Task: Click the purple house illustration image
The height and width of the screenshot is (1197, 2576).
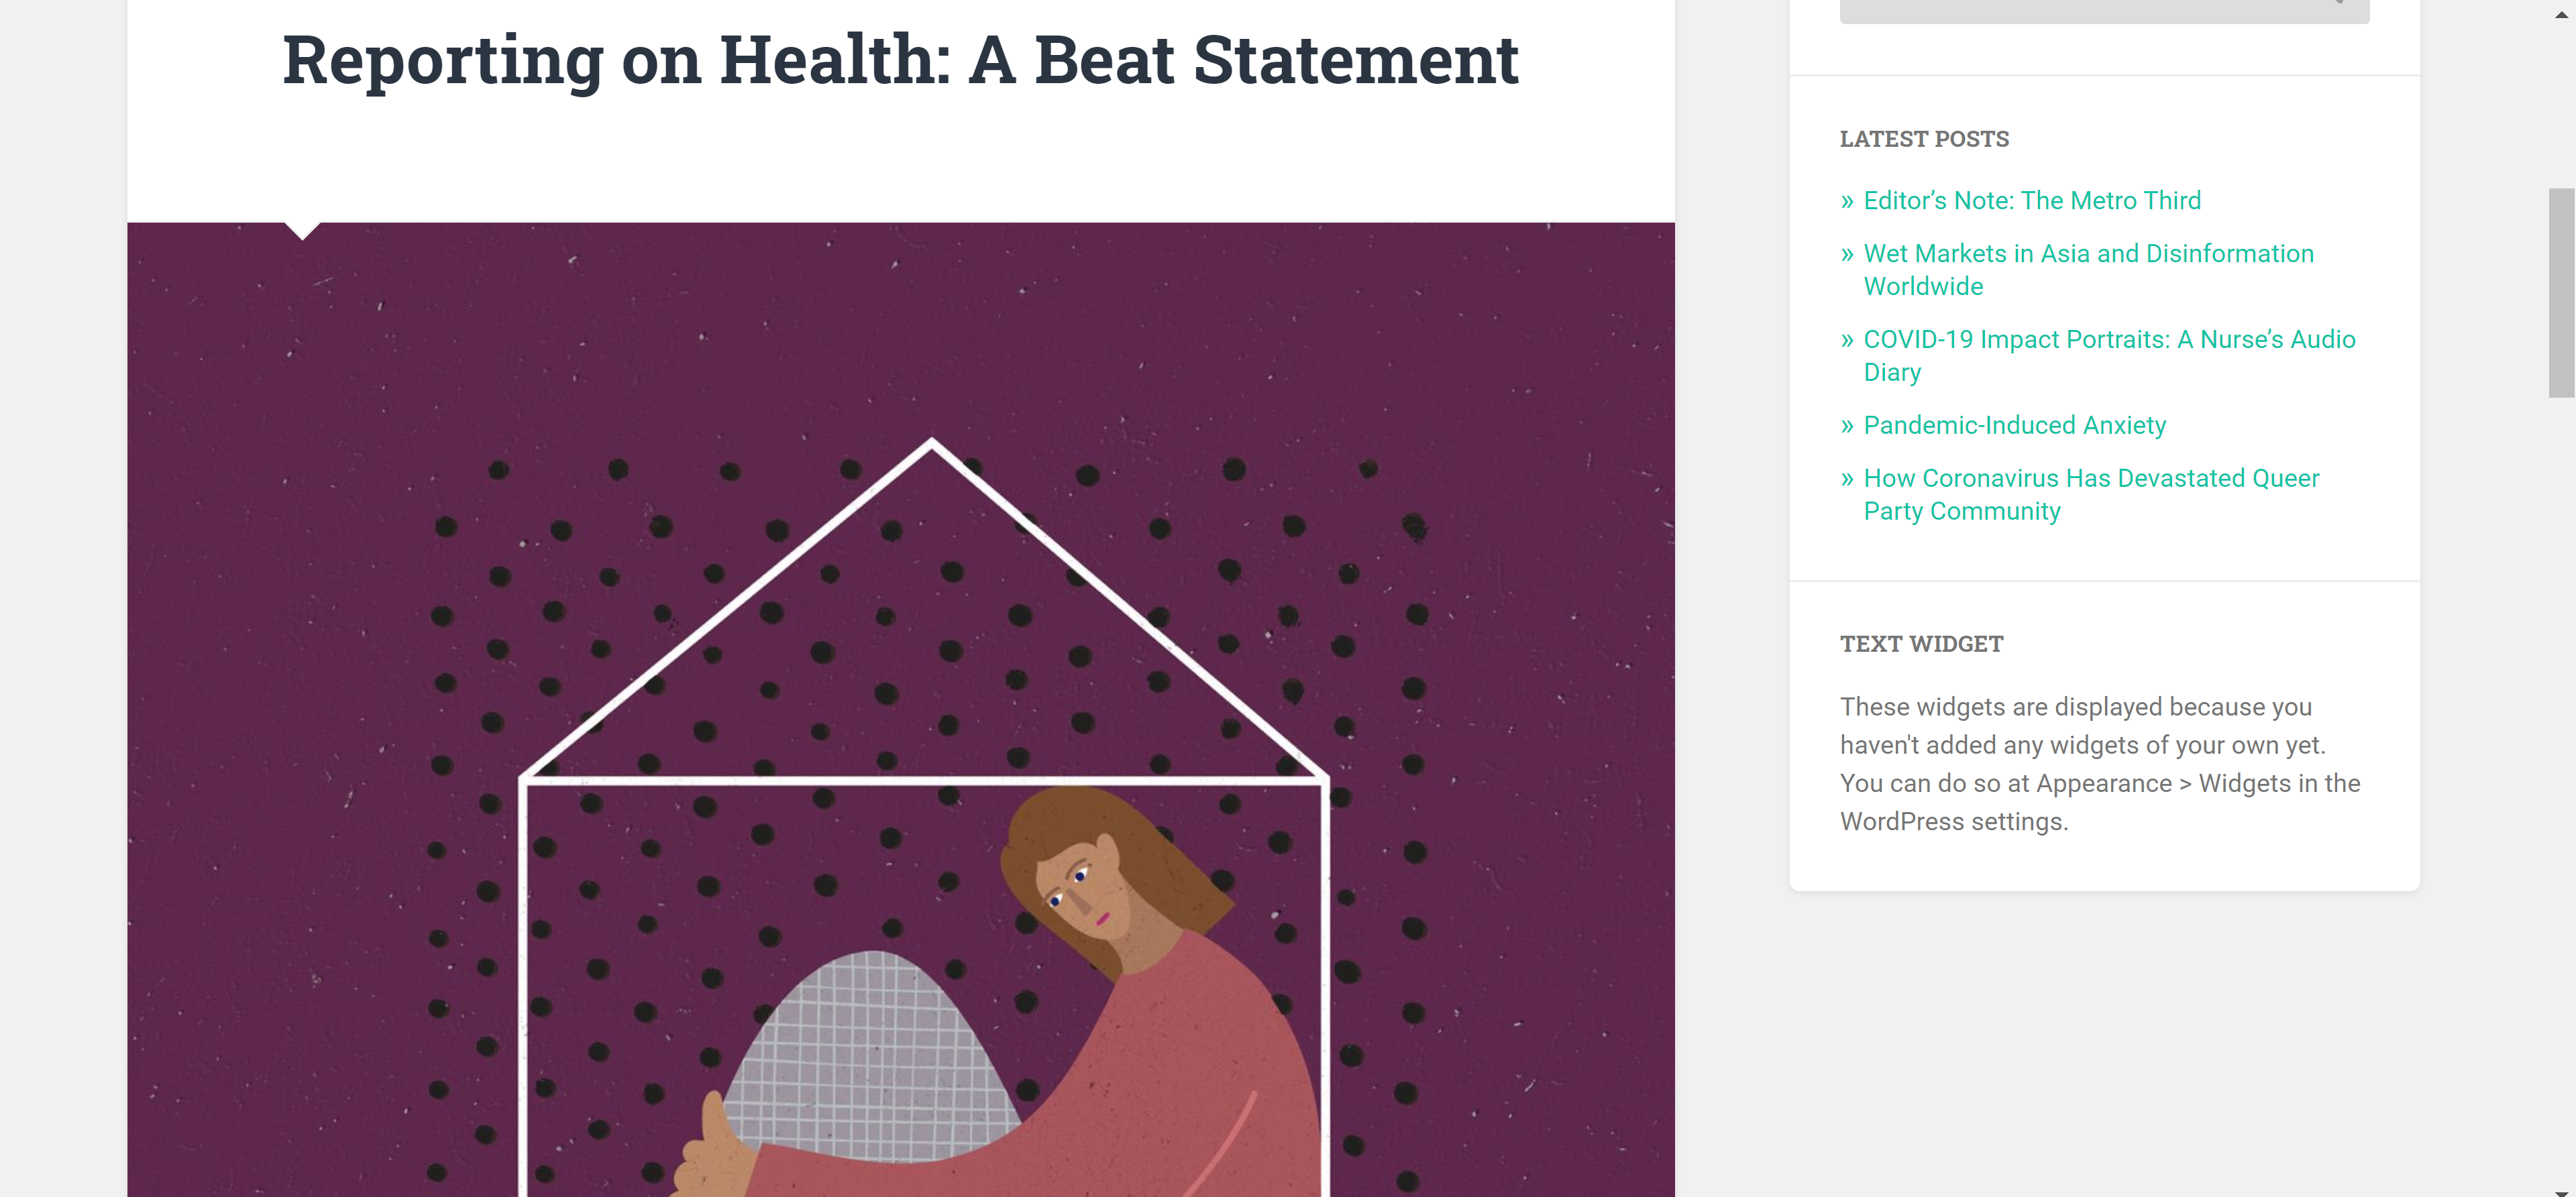Action: click(900, 700)
